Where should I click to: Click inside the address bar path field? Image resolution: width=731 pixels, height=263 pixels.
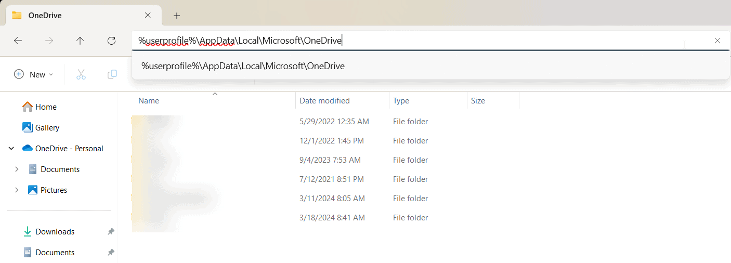click(x=468, y=41)
